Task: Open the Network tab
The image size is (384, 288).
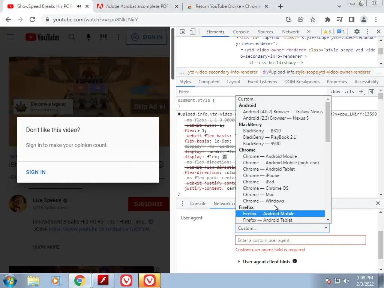Action: click(291, 32)
